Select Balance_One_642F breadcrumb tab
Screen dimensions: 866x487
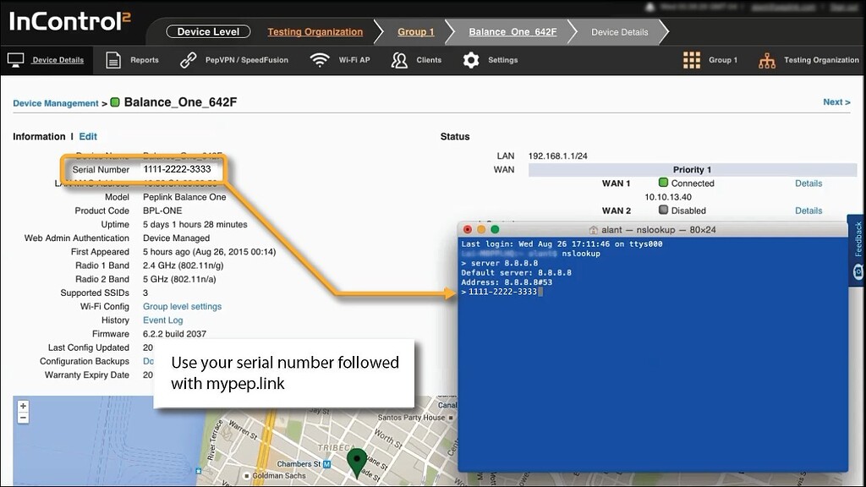512,32
